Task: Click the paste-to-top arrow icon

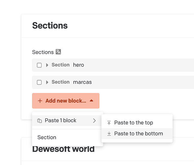Action: point(109,123)
